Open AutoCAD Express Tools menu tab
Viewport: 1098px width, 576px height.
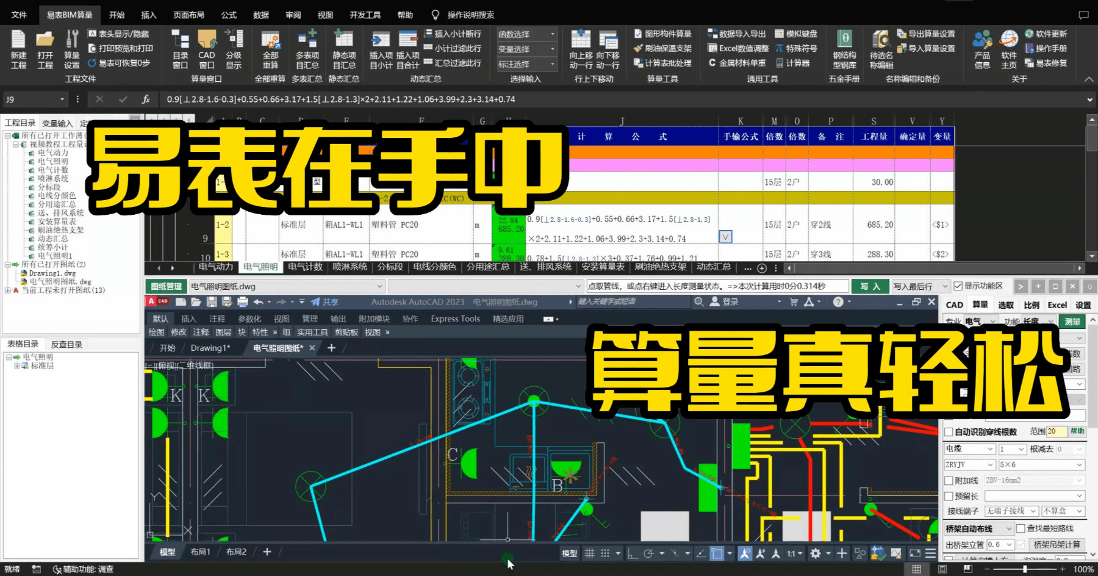click(x=455, y=319)
